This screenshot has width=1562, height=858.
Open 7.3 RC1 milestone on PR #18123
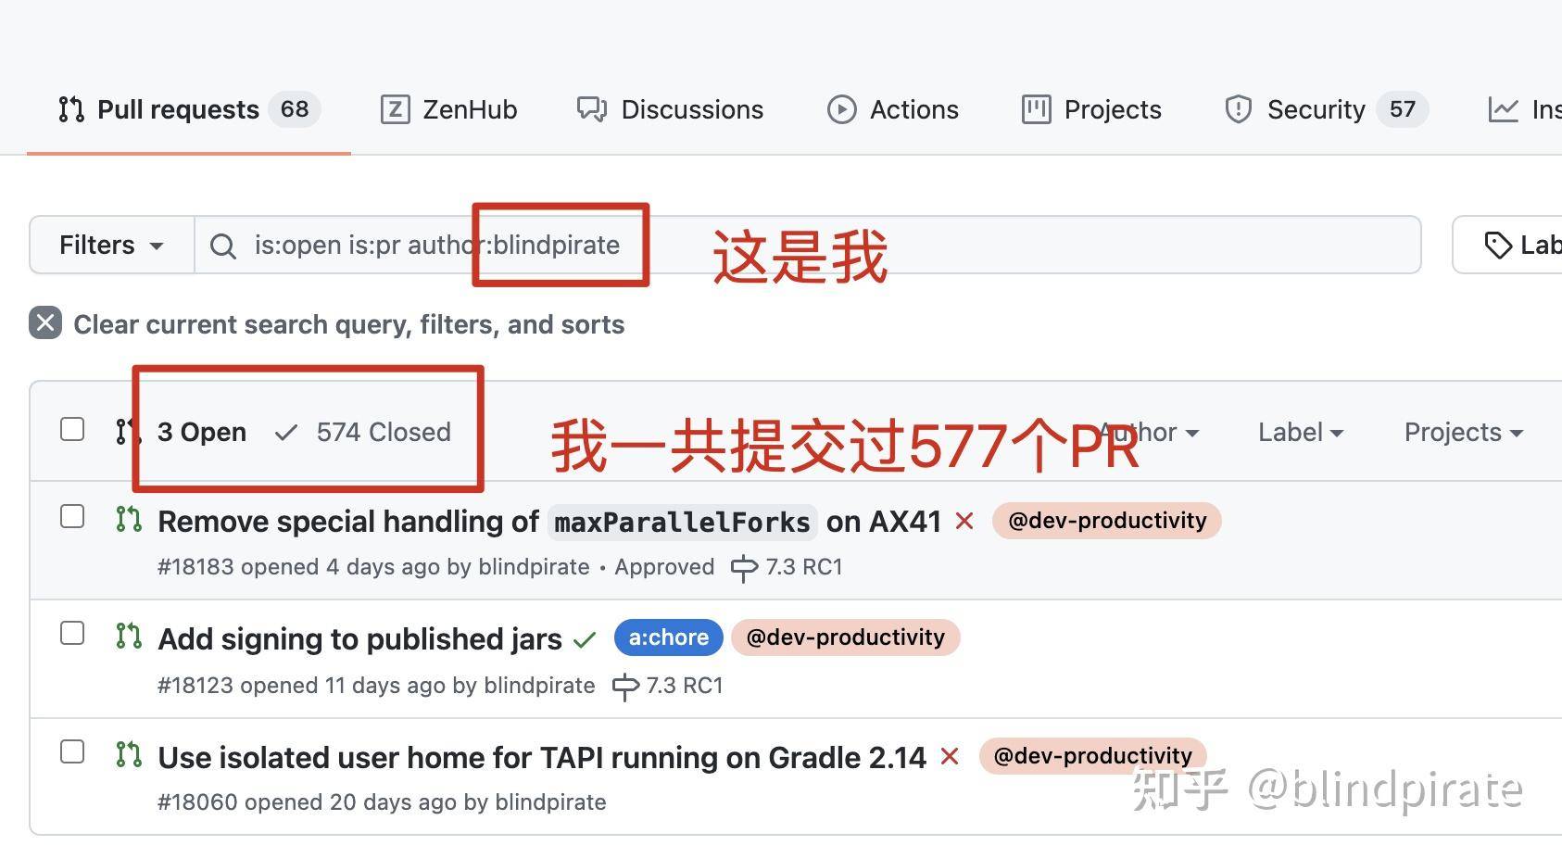668,686
